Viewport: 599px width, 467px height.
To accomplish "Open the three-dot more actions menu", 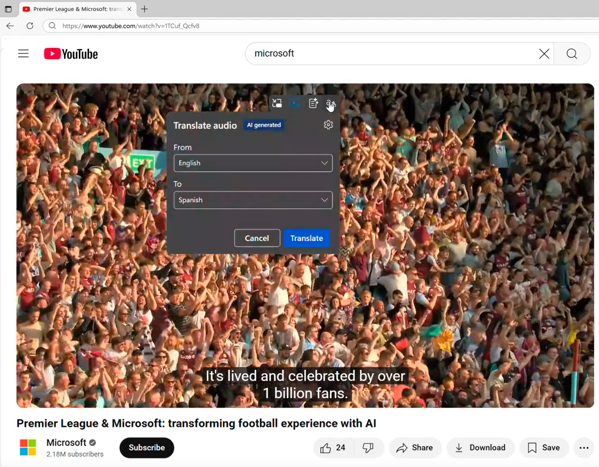I will [584, 447].
